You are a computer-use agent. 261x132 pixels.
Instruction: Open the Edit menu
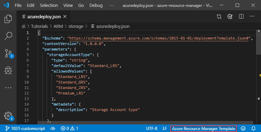pyautogui.click(x=31, y=5)
